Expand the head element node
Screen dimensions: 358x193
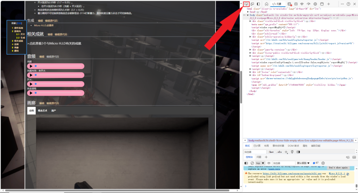tap(248, 12)
